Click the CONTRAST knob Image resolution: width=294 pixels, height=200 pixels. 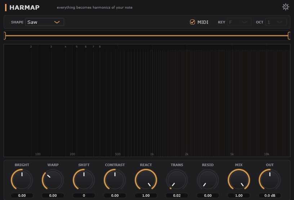pyautogui.click(x=115, y=179)
